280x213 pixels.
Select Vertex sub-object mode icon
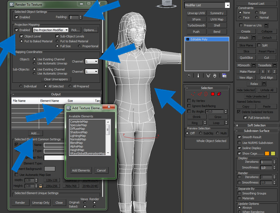tap(193, 94)
